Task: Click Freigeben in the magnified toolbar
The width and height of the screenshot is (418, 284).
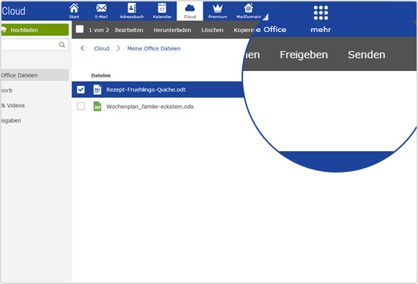Action: click(304, 55)
